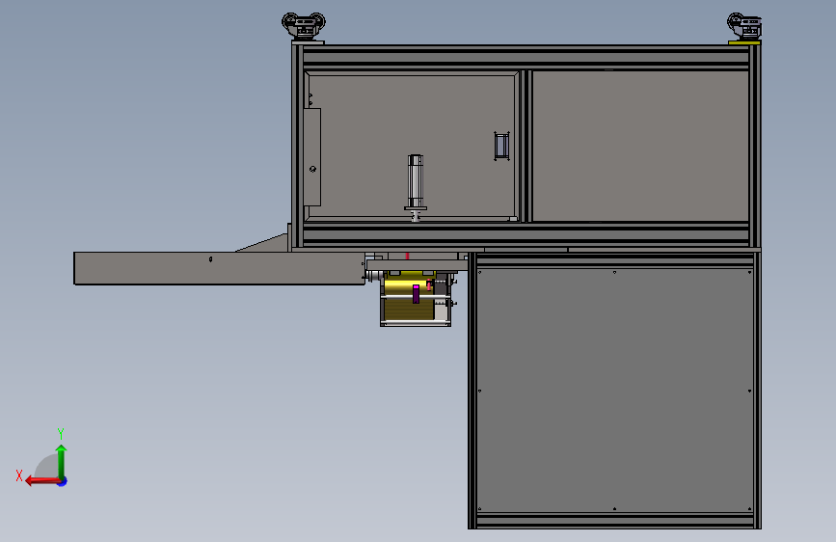The image size is (836, 542).
Task: Click the green Y axis arrow of the triad
Action: [x=62, y=462]
